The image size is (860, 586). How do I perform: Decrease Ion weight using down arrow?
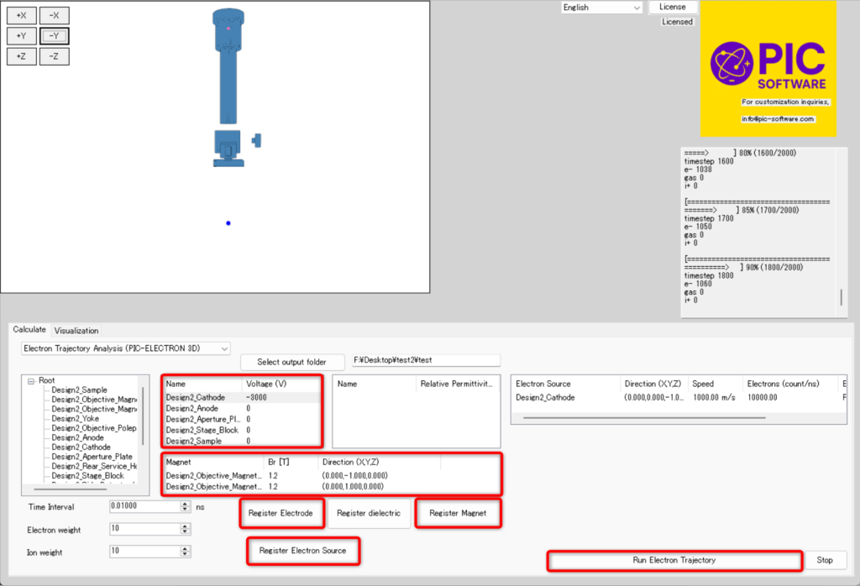click(x=186, y=554)
